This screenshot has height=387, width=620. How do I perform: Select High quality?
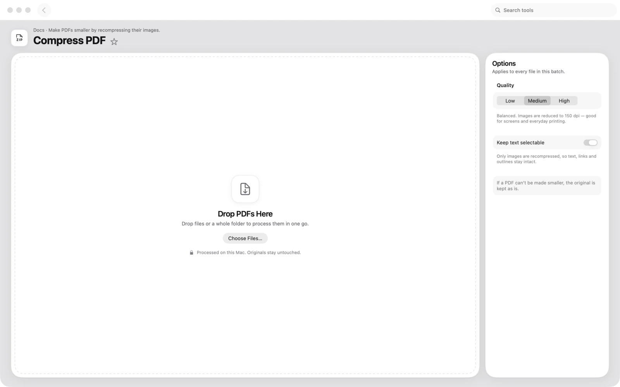click(x=564, y=101)
